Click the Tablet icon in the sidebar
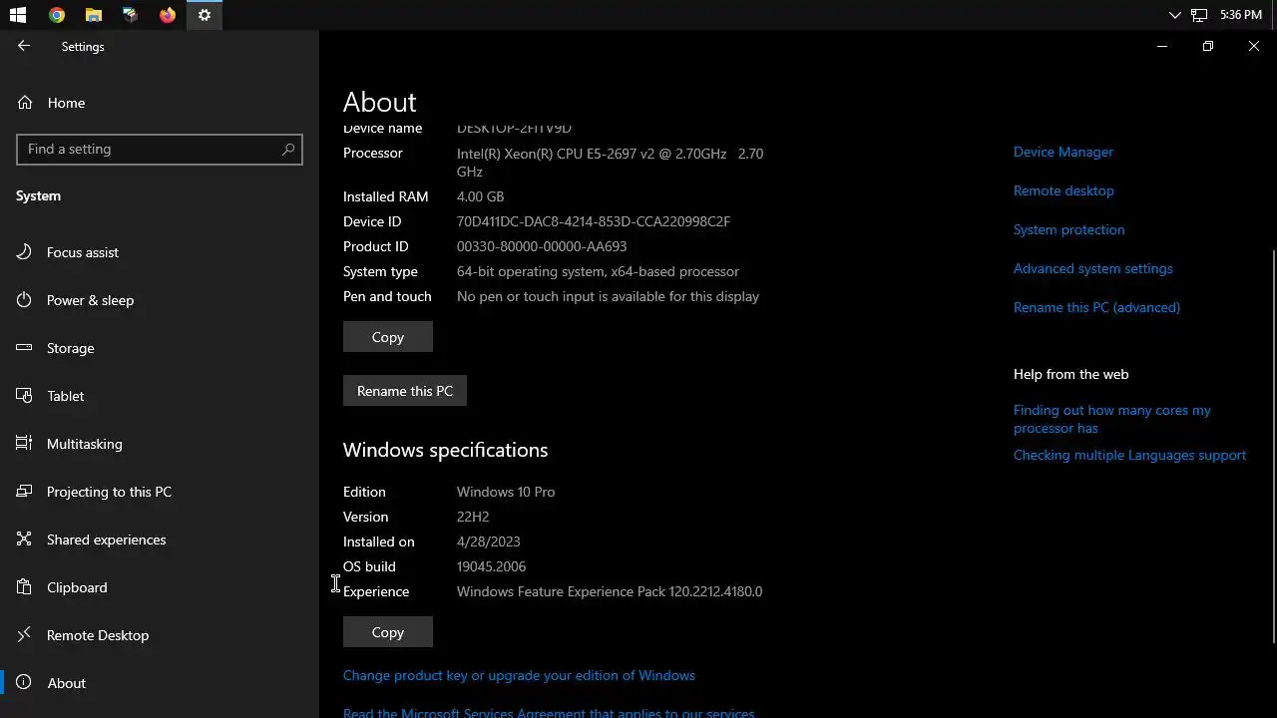The image size is (1277, 718). [x=25, y=395]
